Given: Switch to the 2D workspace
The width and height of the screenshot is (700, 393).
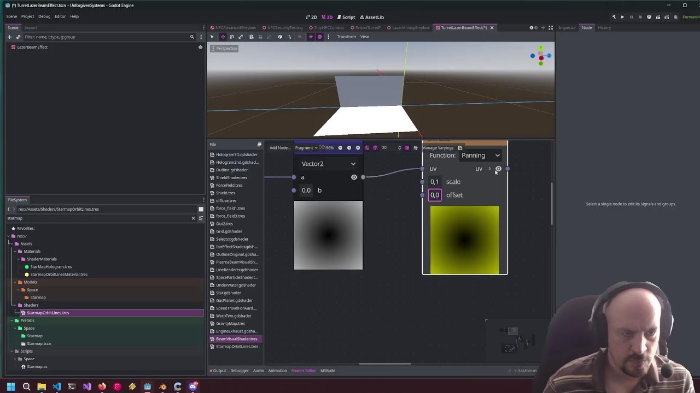Looking at the screenshot, I should coord(312,17).
